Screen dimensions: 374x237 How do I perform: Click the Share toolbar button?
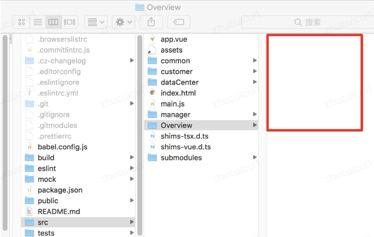pyautogui.click(x=151, y=22)
